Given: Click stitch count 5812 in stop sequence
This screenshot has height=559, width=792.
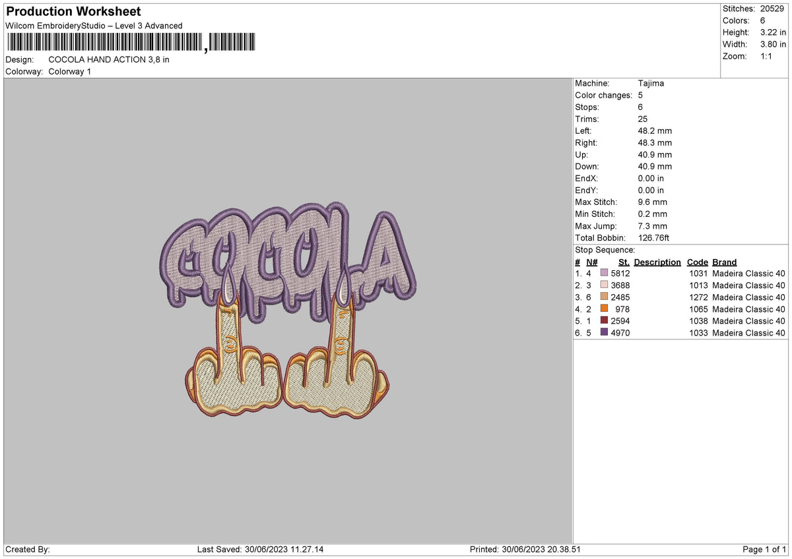Looking at the screenshot, I should [620, 273].
